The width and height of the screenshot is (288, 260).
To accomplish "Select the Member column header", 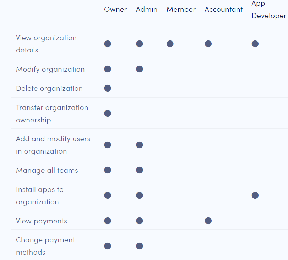I will point(181,10).
